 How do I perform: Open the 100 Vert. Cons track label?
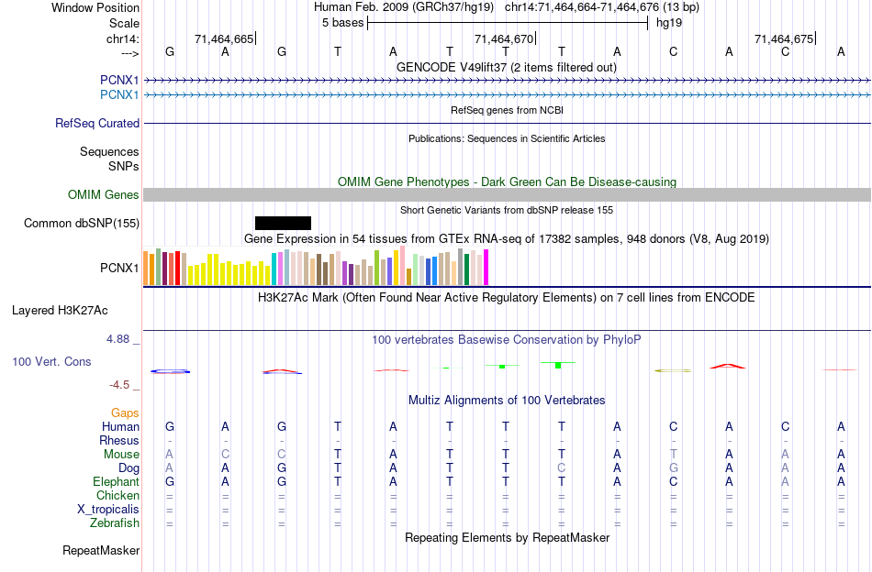[x=51, y=361]
